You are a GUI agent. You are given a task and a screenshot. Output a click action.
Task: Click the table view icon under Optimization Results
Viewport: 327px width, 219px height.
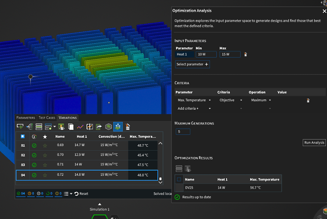[x=188, y=168]
